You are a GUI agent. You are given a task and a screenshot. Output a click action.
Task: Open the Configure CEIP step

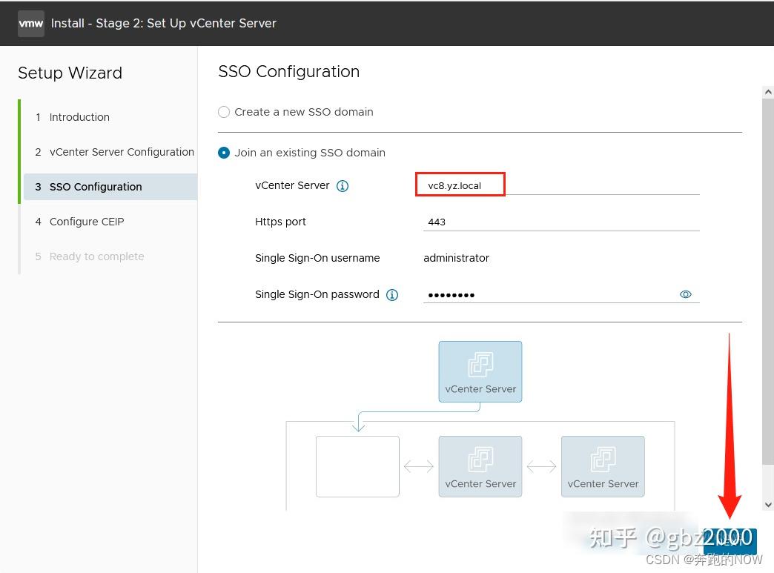(87, 222)
